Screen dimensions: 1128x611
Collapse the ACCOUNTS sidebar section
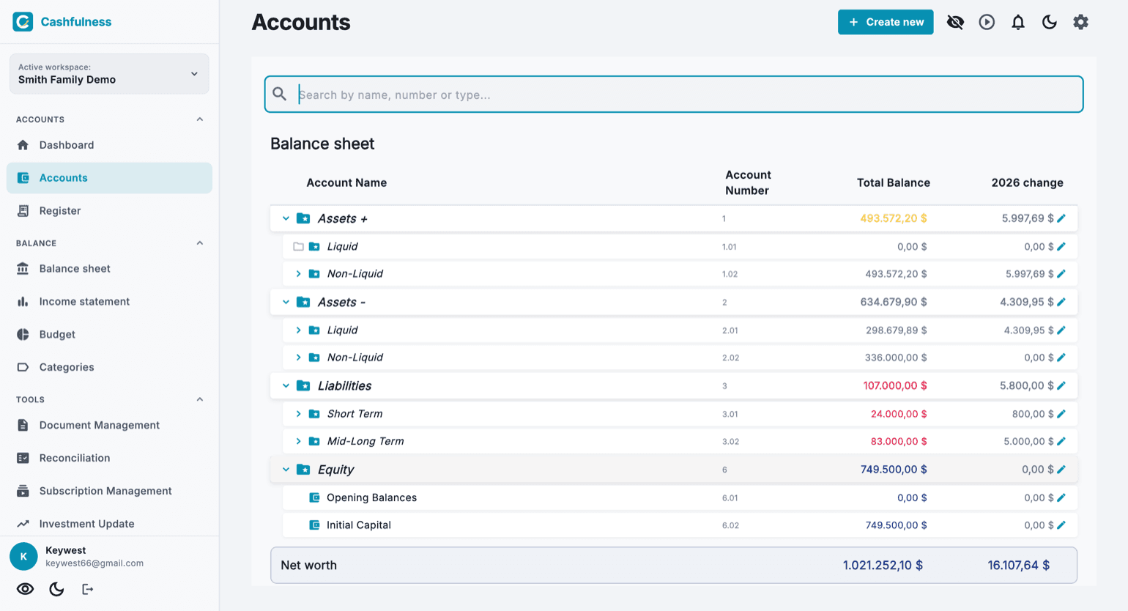pyautogui.click(x=200, y=119)
